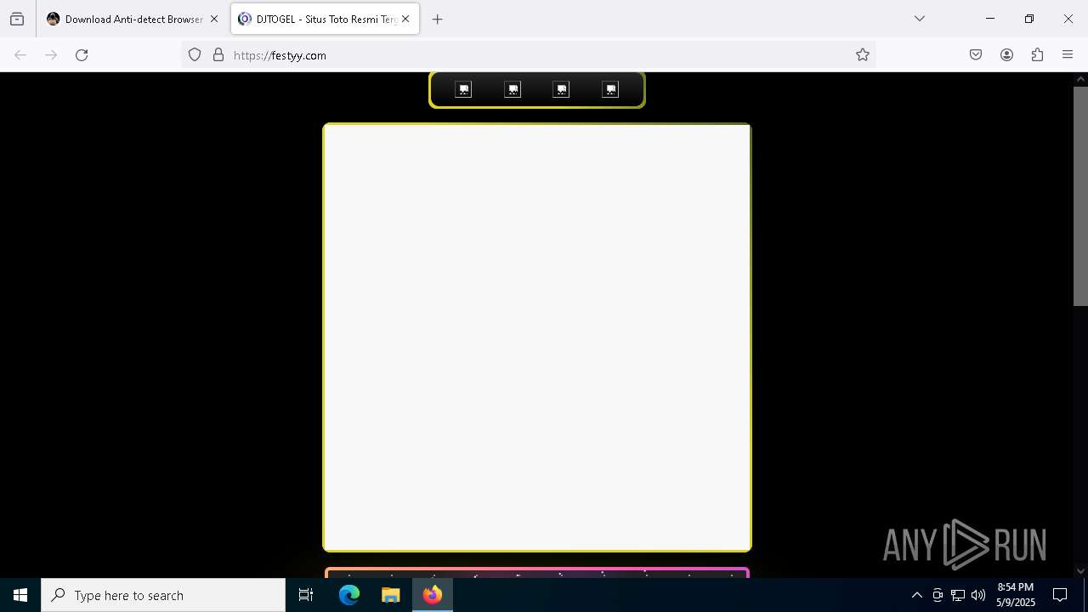Image resolution: width=1088 pixels, height=612 pixels.
Task: Open the extensions puzzle icon
Action: (x=1037, y=54)
